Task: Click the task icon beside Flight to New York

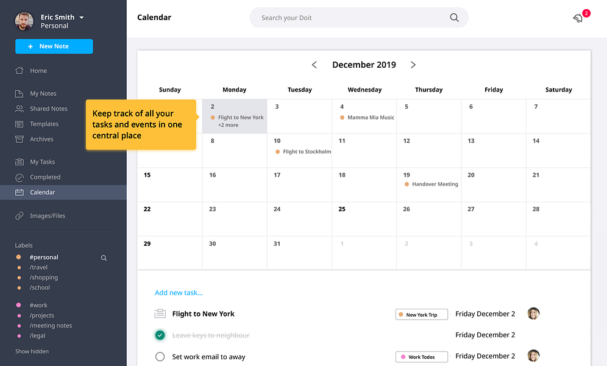Action: [x=160, y=314]
